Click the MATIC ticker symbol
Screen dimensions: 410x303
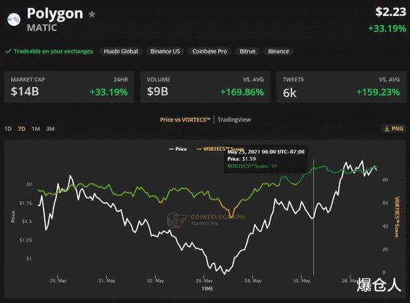click(x=42, y=28)
